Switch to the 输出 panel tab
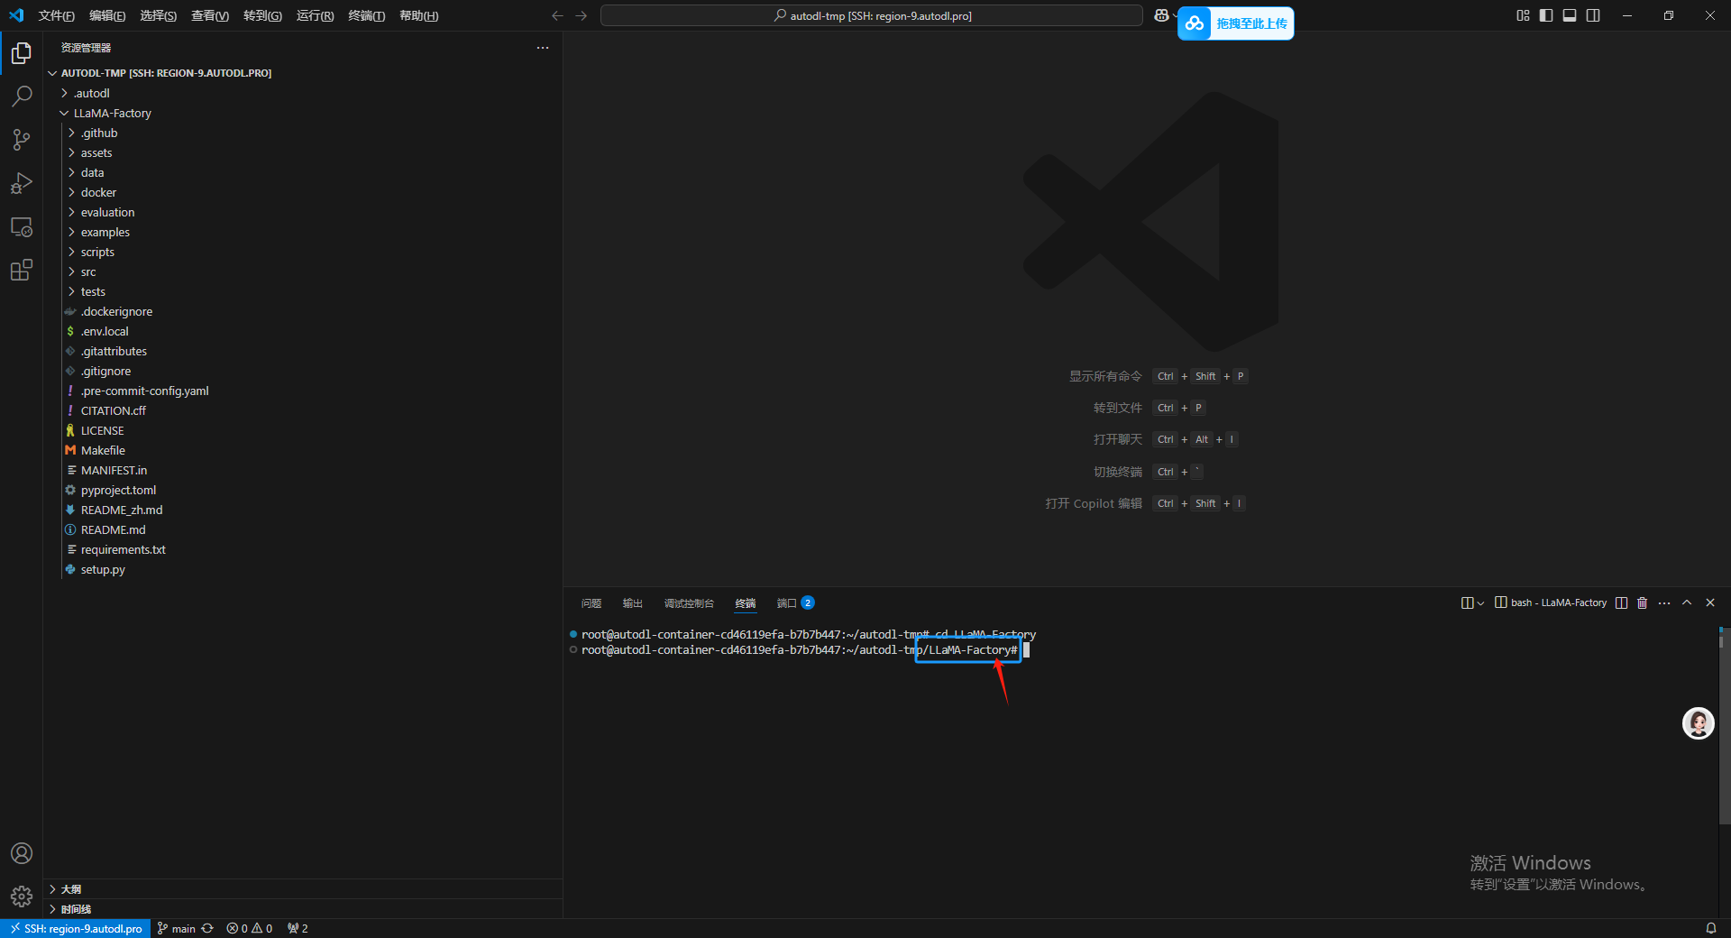The image size is (1731, 938). coord(633,603)
